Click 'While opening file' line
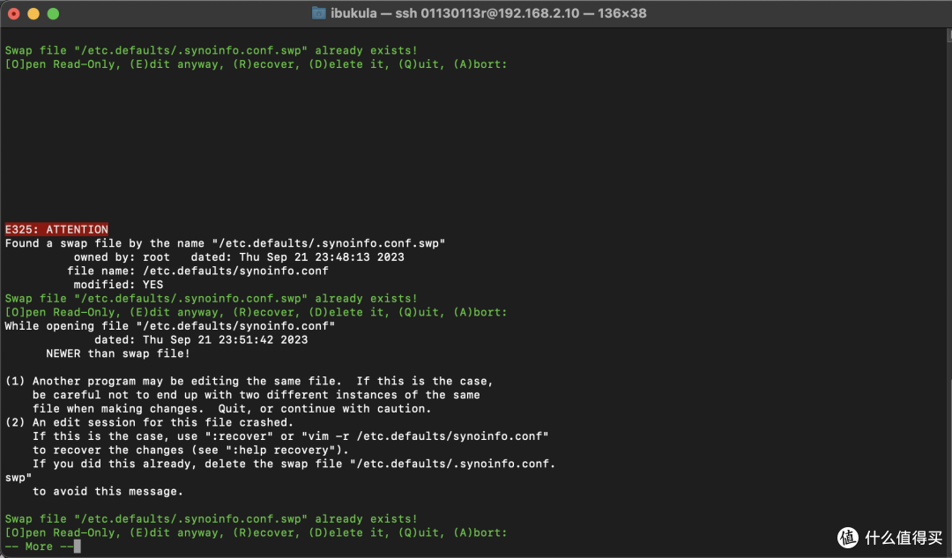The width and height of the screenshot is (952, 558). pos(170,325)
